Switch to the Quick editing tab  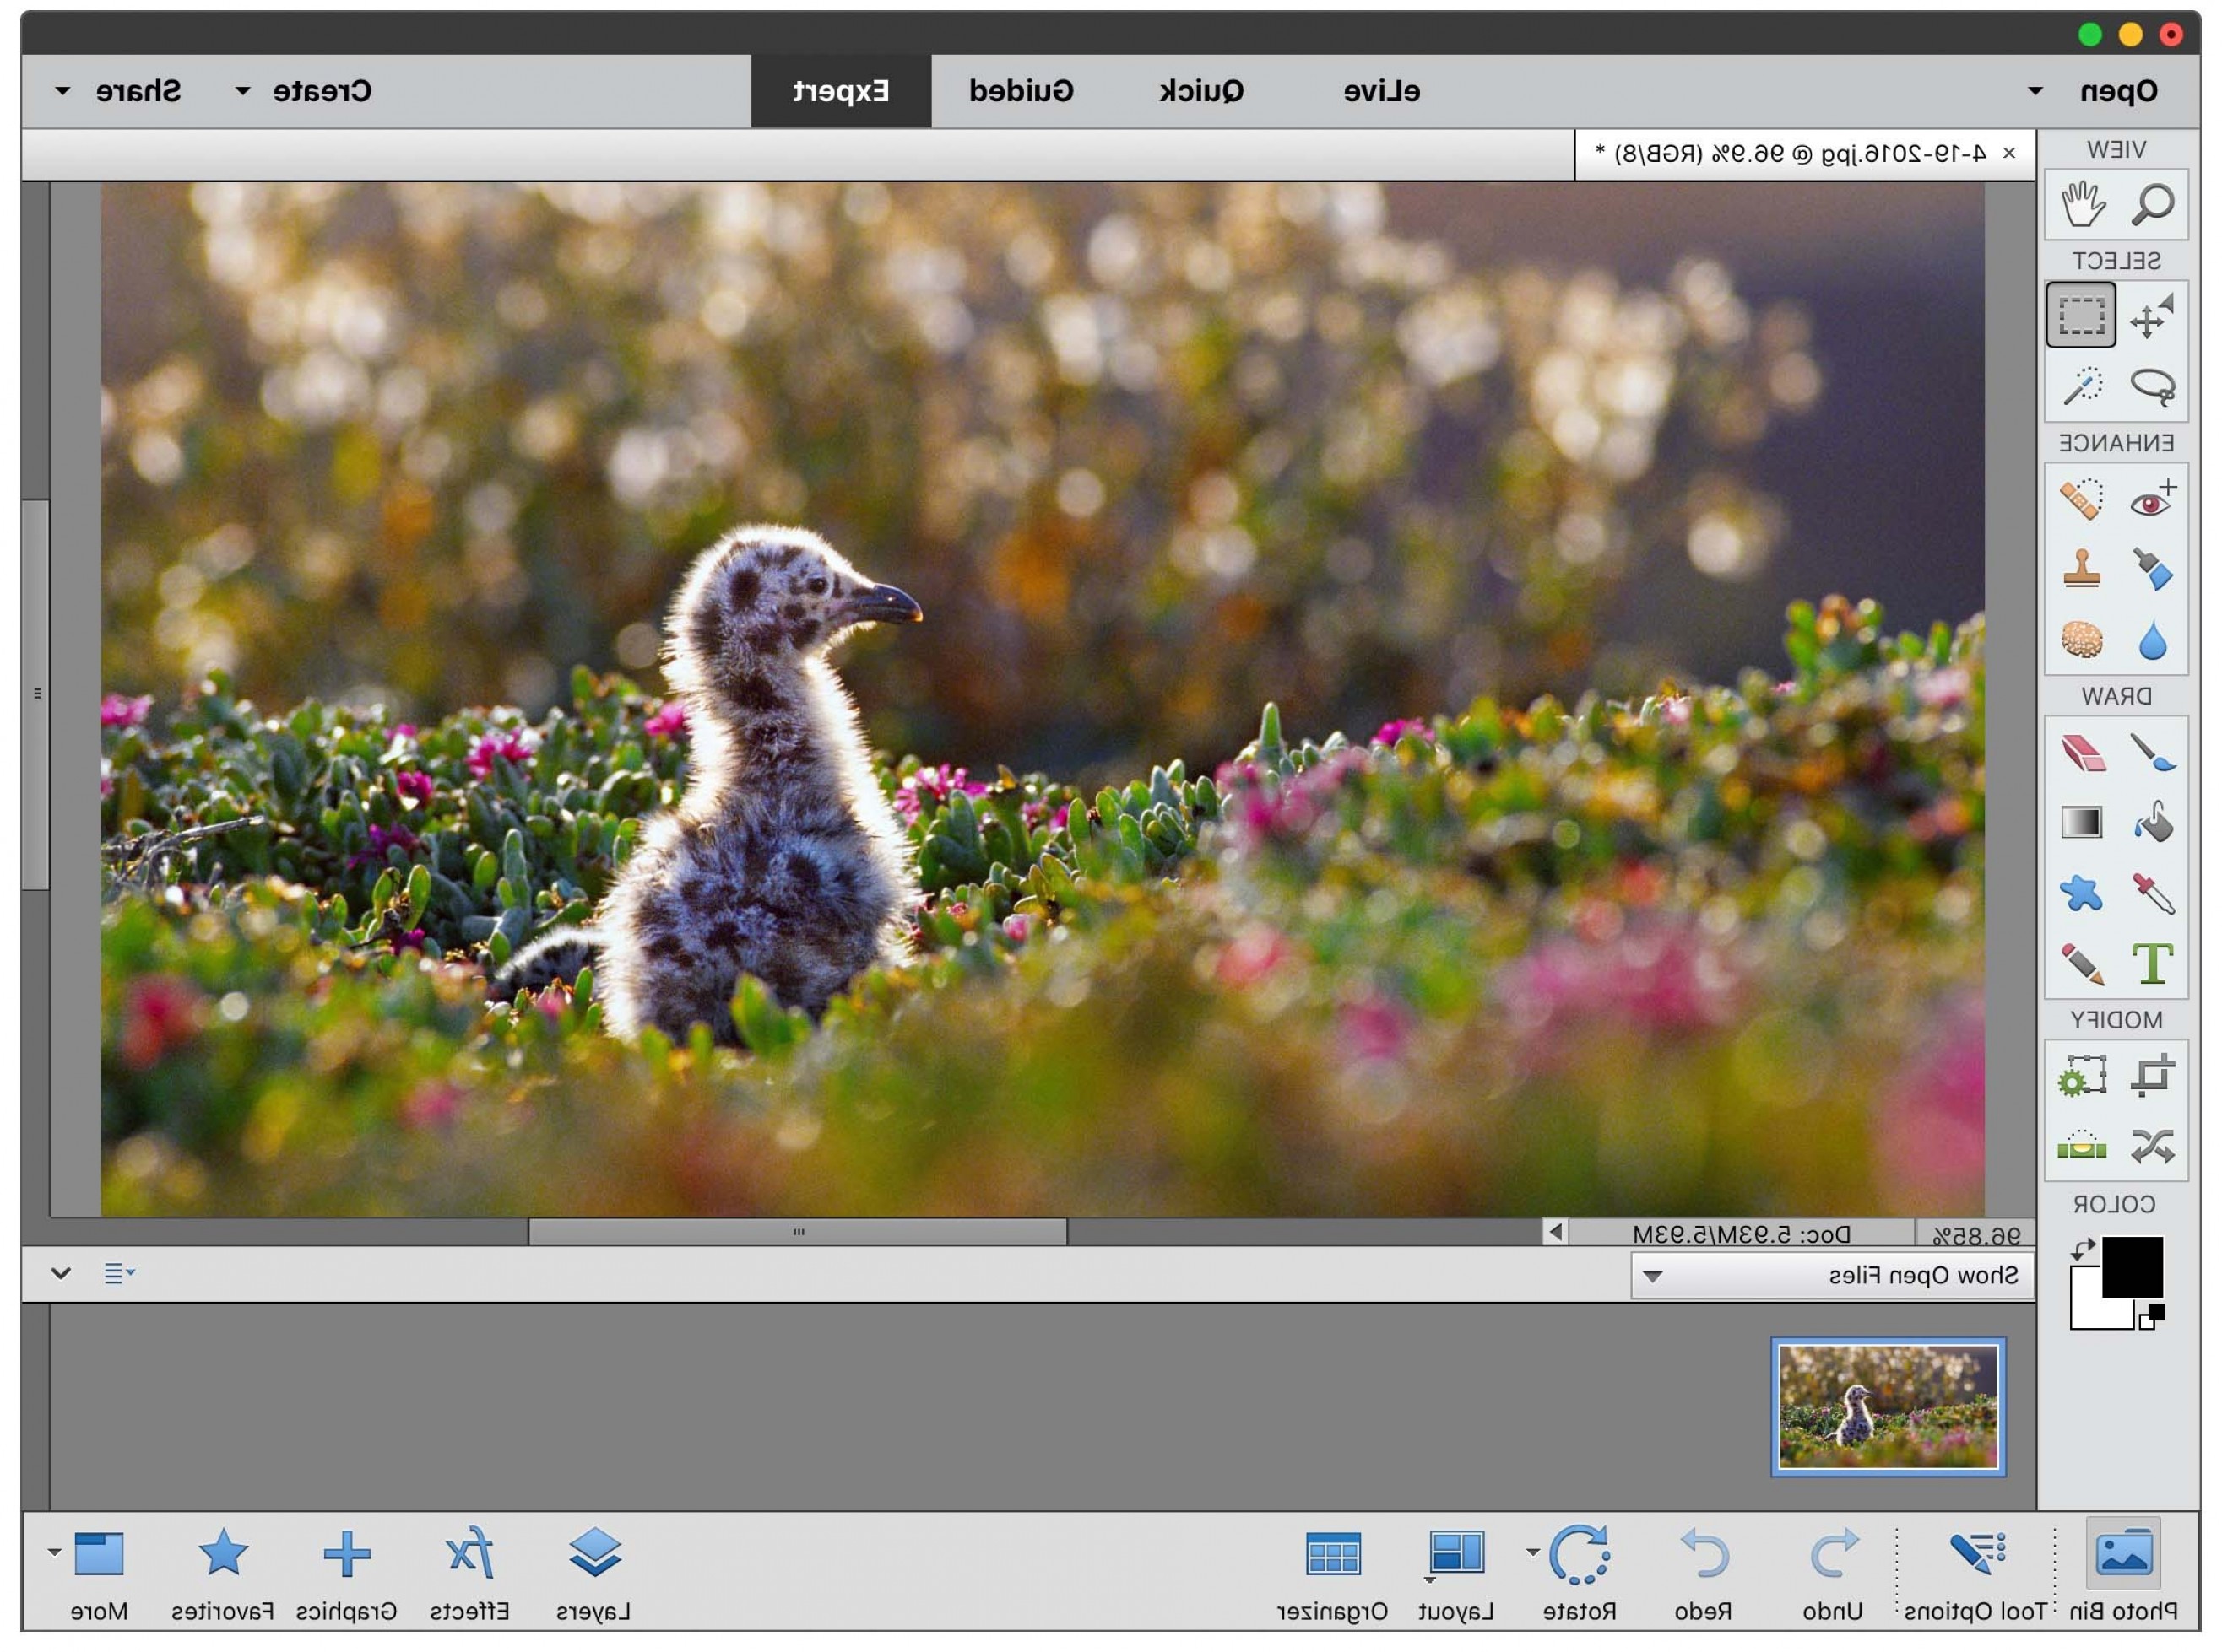coord(1200,90)
